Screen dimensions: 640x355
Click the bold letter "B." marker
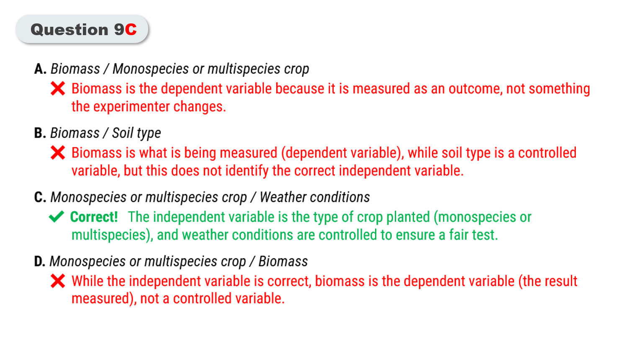pos(40,133)
